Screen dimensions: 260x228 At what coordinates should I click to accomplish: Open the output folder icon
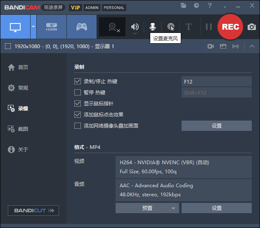183,6
